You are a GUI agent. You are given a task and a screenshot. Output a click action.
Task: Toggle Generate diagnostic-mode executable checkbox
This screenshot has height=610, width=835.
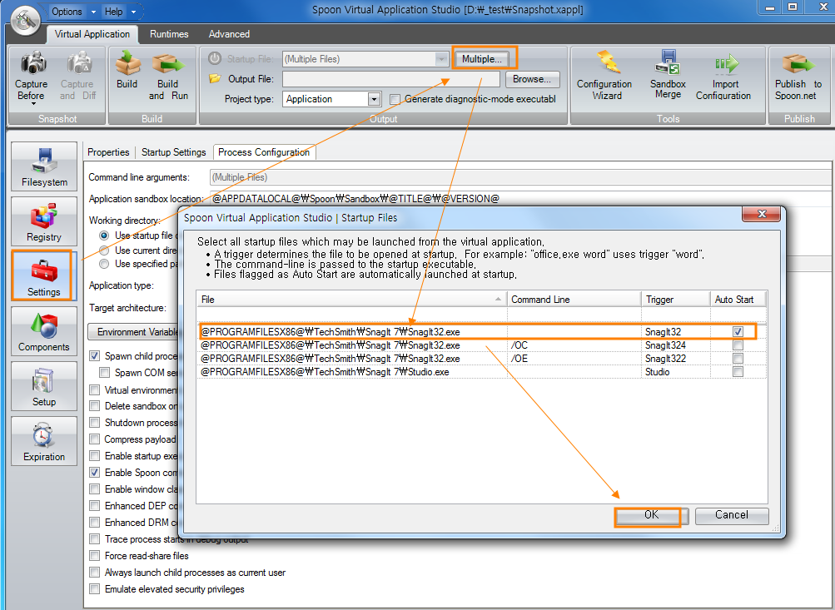coord(395,100)
